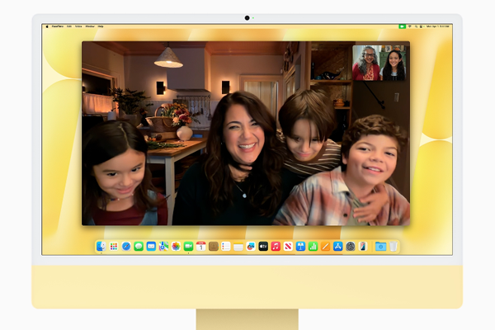
Task: Launch the Music app from dock
Action: click(276, 246)
